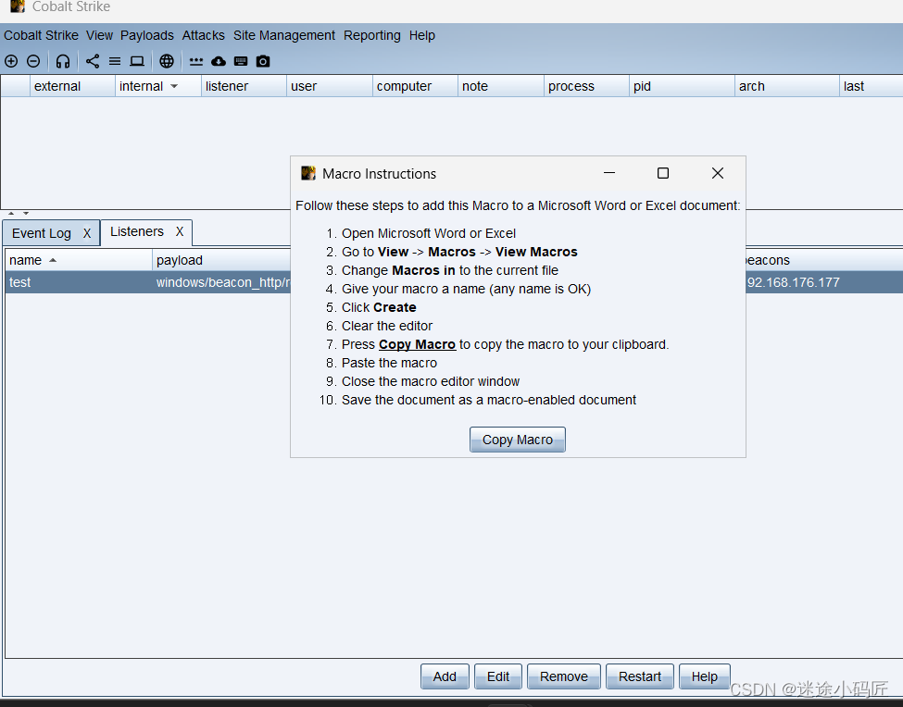This screenshot has height=707, width=903.
Task: Sort sessions by computer column
Action: coord(415,86)
